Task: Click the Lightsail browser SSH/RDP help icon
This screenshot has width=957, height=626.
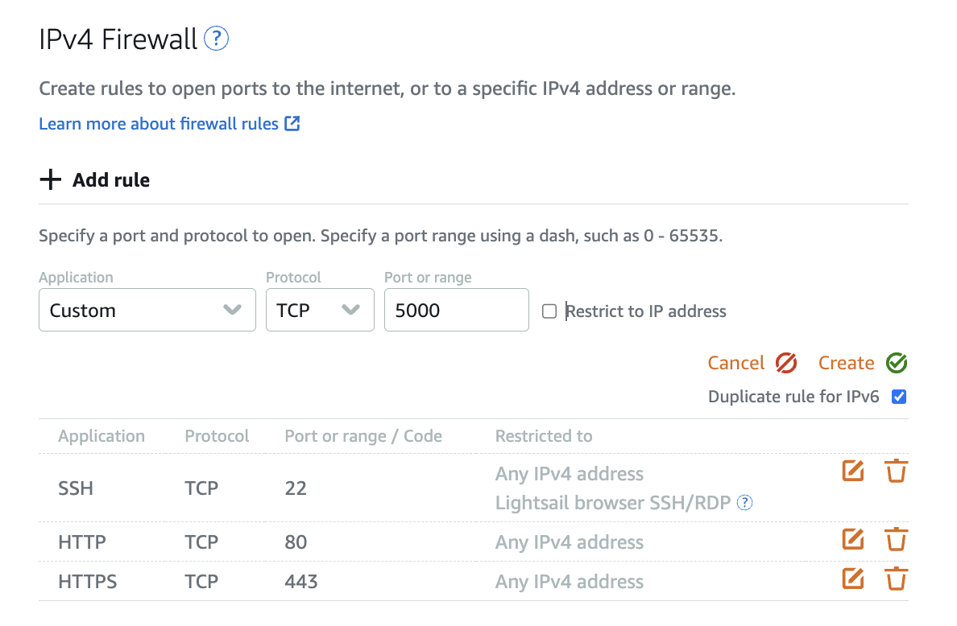Action: coord(745,503)
